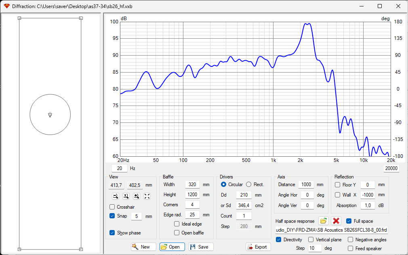
Task: Enable the Ideal edge checkbox
Action: tap(177, 224)
